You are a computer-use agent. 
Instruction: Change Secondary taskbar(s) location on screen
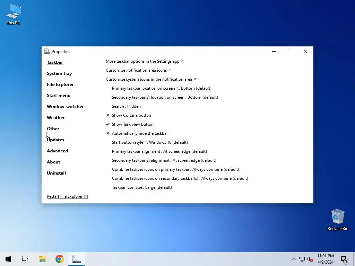165,97
